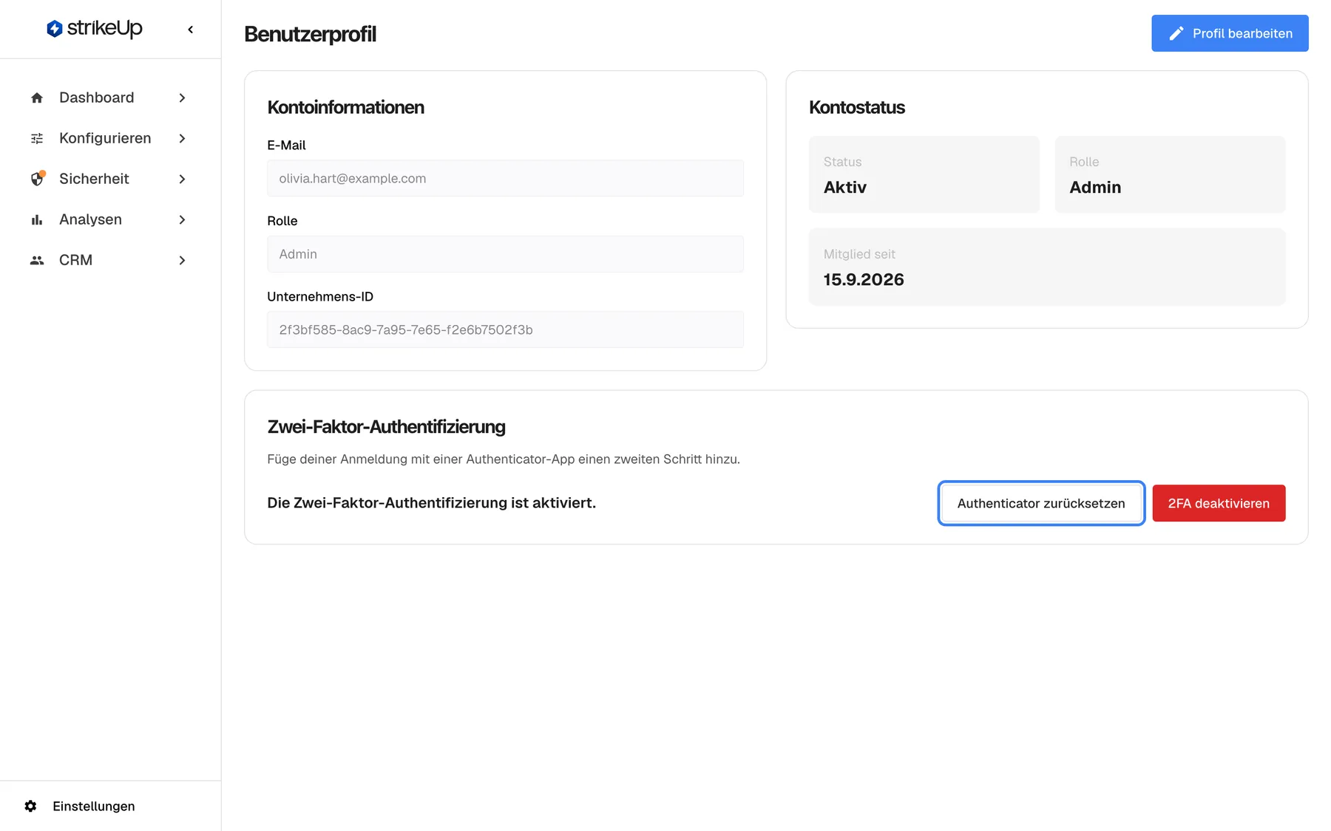Screen dimensions: 1331x831
Task: Click the Zwei-Faktor-Authentifizierung heading
Action: tap(386, 426)
